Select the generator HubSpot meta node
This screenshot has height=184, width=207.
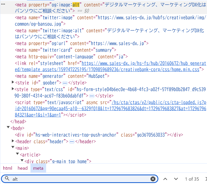tap(62, 76)
